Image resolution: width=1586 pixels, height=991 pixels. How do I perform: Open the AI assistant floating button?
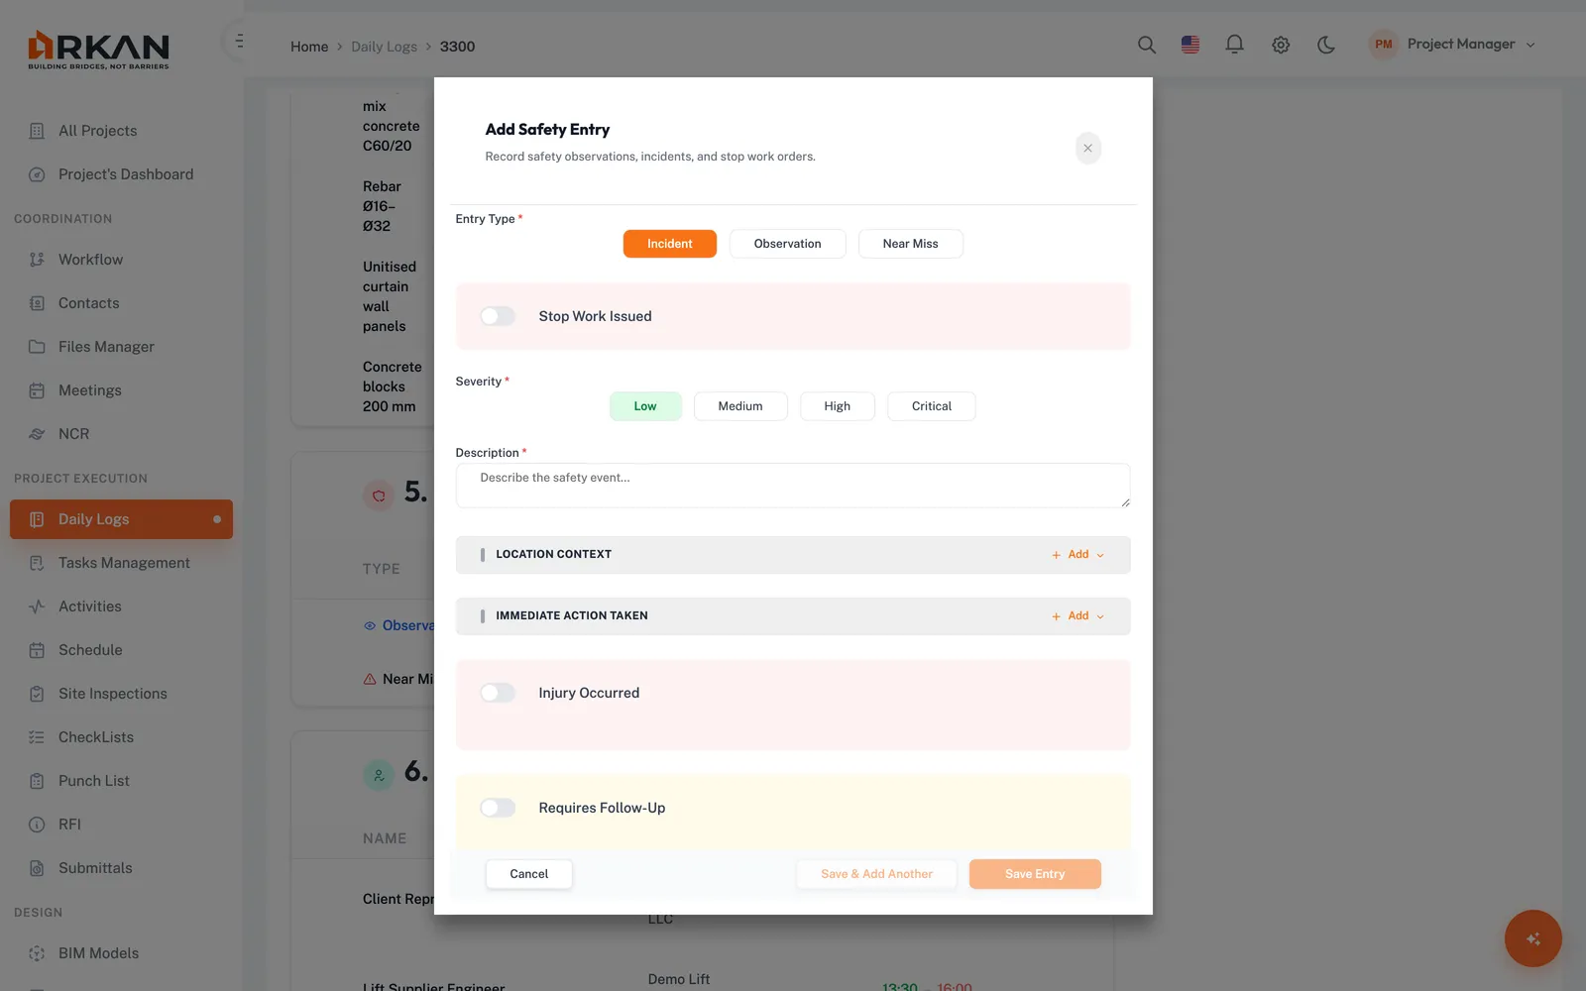point(1532,938)
